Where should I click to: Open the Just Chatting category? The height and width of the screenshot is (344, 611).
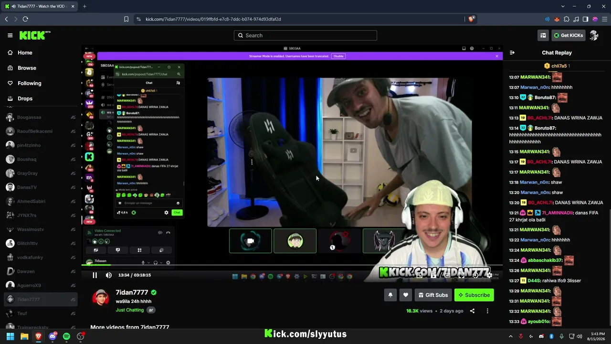tap(129, 310)
